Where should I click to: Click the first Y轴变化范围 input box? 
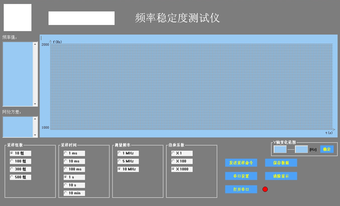point(280,149)
